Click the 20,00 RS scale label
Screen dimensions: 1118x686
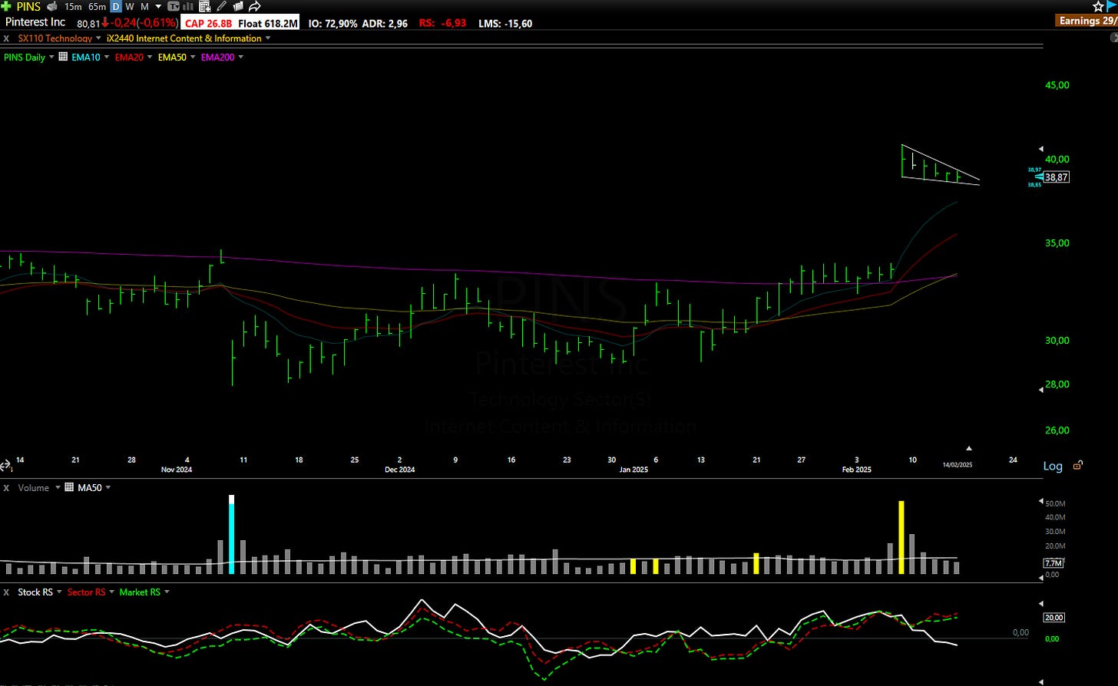[1053, 617]
